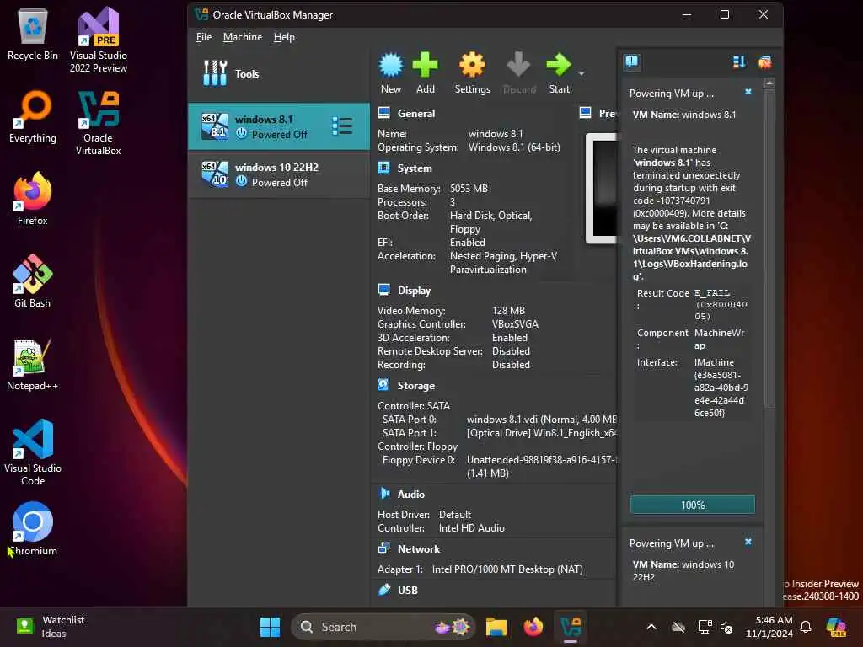This screenshot has height=647, width=863.
Task: Click delete finished notifications icon
Action: tap(764, 62)
